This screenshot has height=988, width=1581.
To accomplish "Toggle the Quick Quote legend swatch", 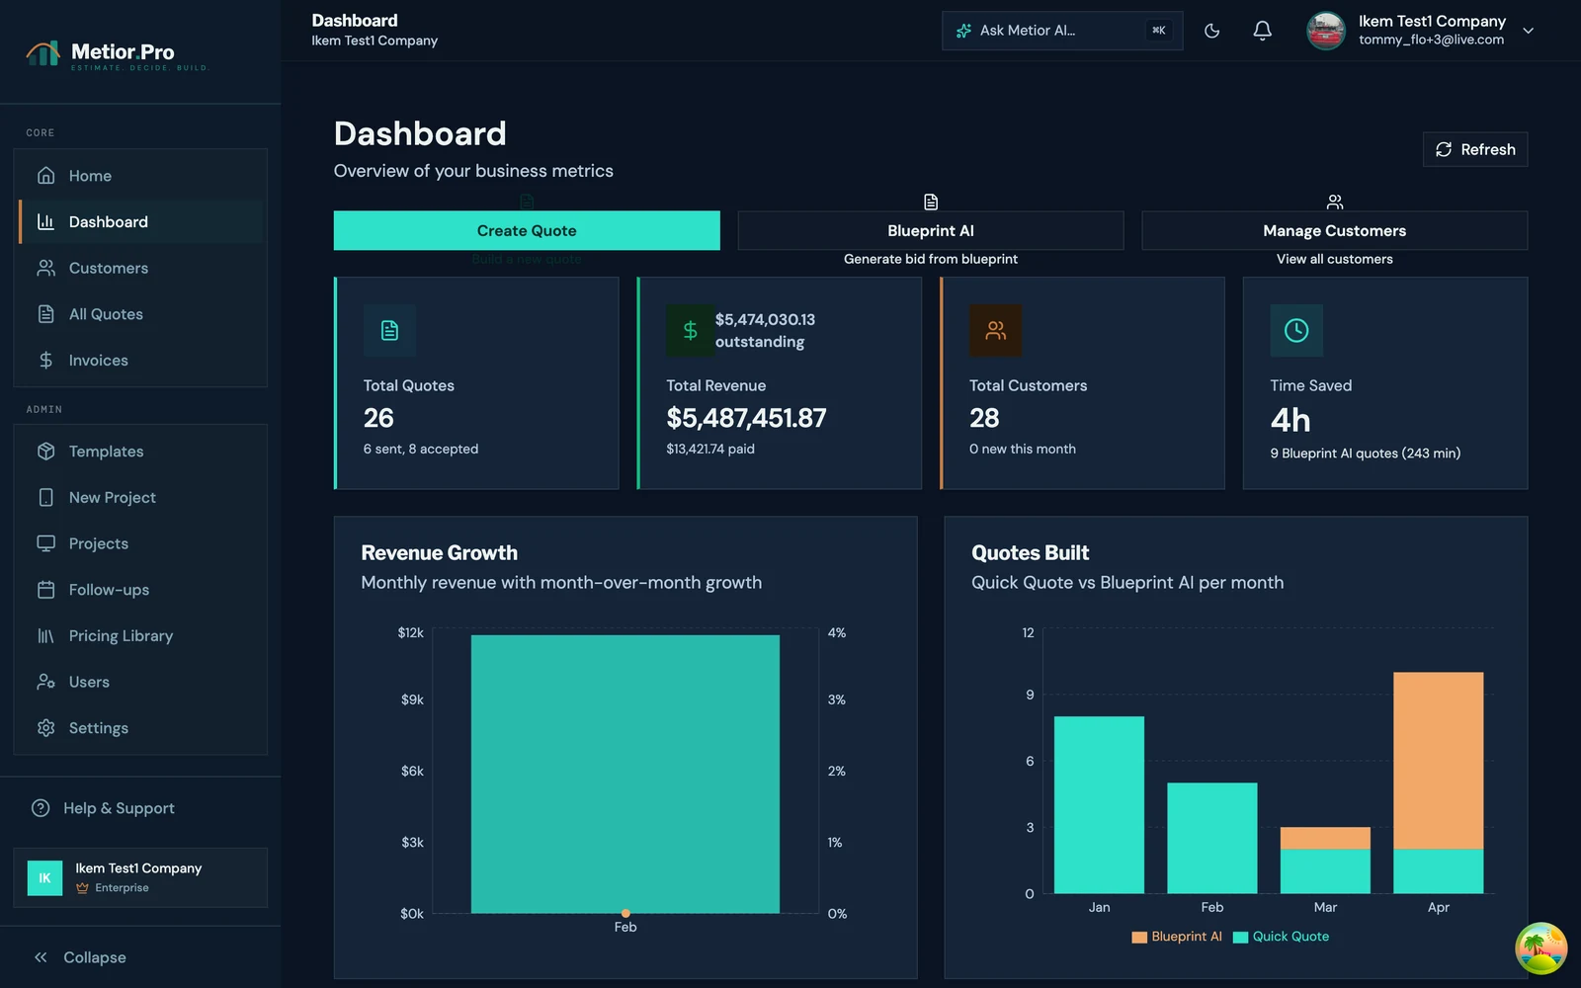I will [x=1241, y=937].
